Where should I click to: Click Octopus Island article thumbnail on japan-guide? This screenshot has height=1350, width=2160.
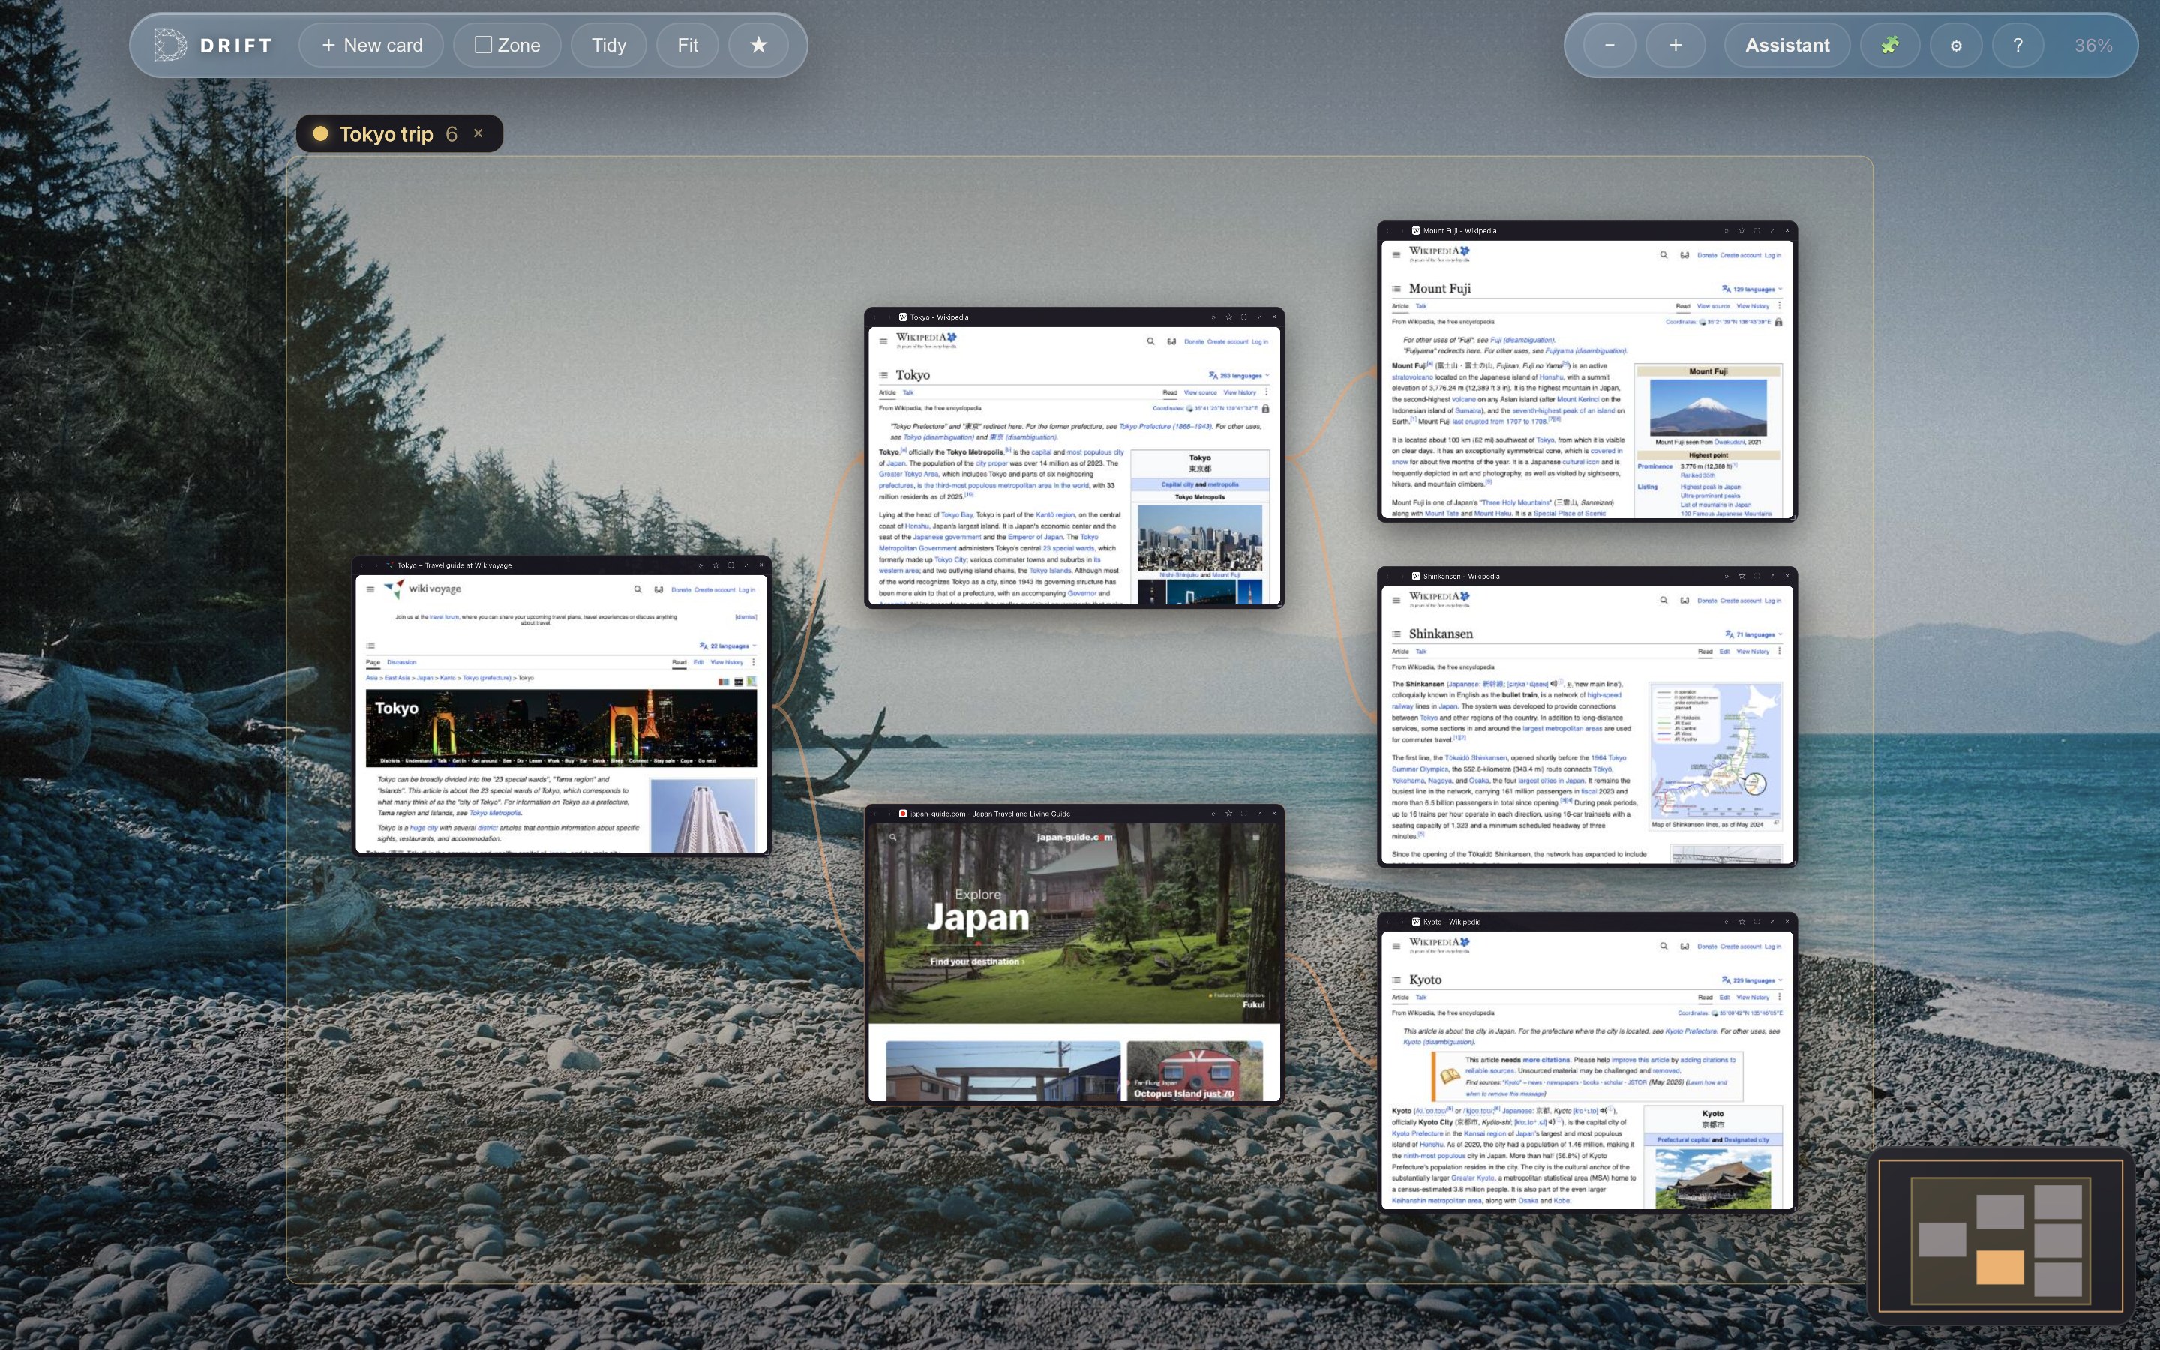1194,1069
